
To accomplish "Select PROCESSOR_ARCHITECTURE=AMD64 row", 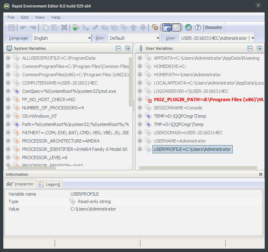I will (61, 141).
